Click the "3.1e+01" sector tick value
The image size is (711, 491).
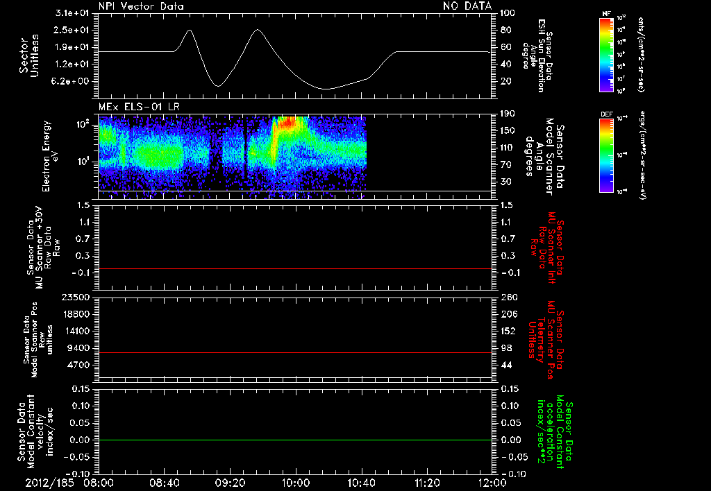click(72, 13)
